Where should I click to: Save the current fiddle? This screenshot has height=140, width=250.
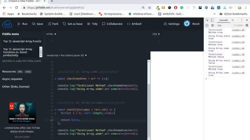37,24
